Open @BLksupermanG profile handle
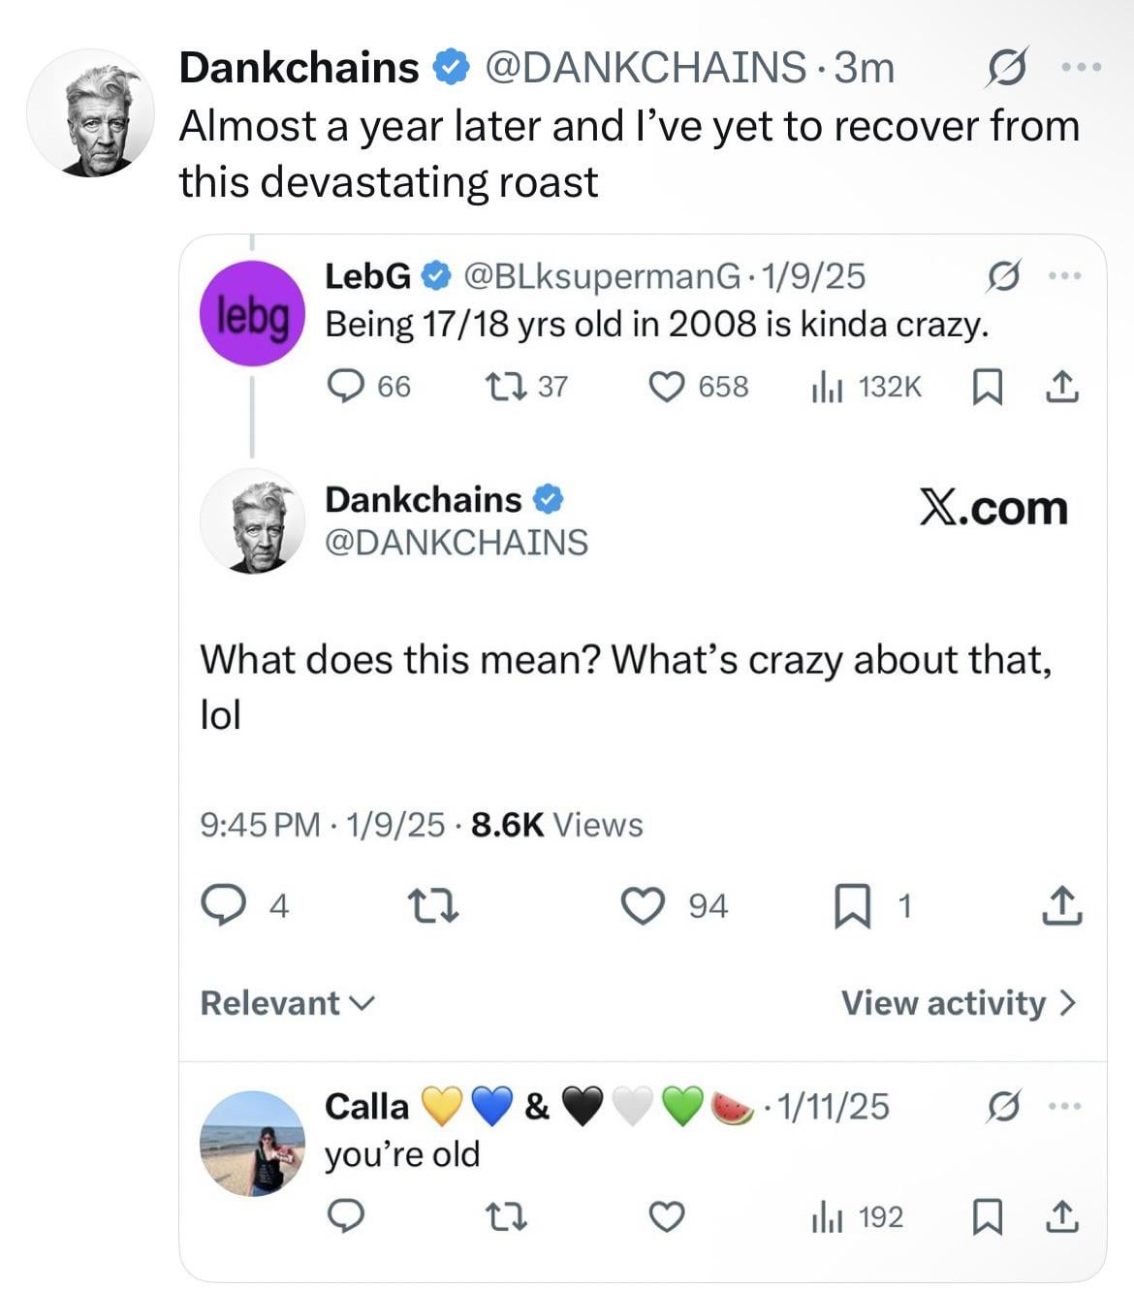The height and width of the screenshot is (1289, 1134). (603, 277)
